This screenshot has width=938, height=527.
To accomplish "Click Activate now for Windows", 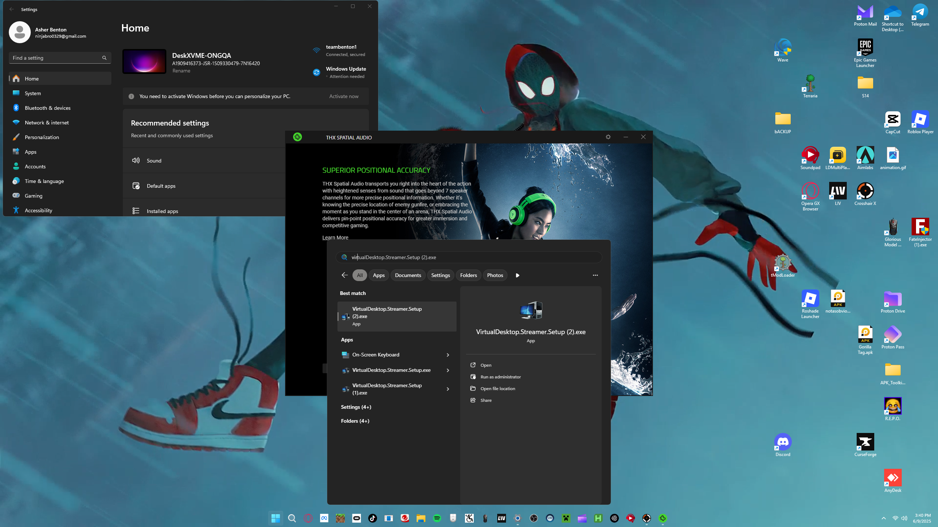I will tap(344, 96).
